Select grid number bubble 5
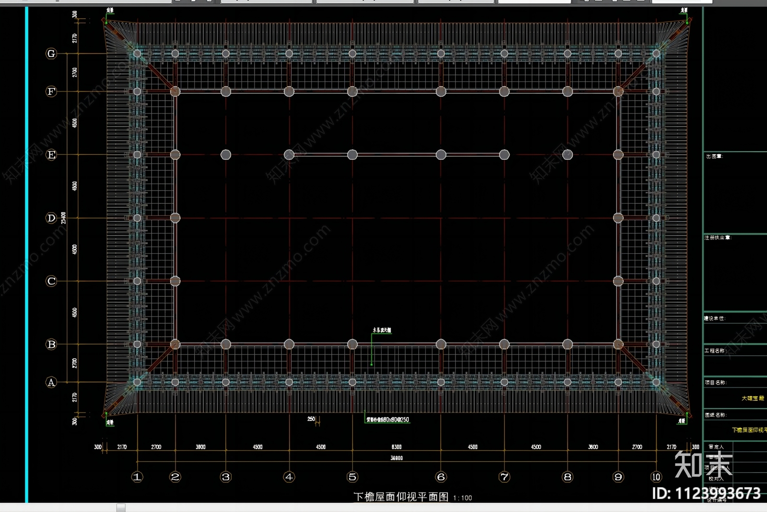Viewport: 767px width, 512px height. [352, 477]
